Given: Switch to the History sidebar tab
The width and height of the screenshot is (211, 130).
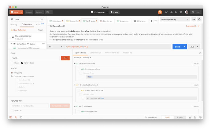Looking at the screenshot, I should 14,24.
